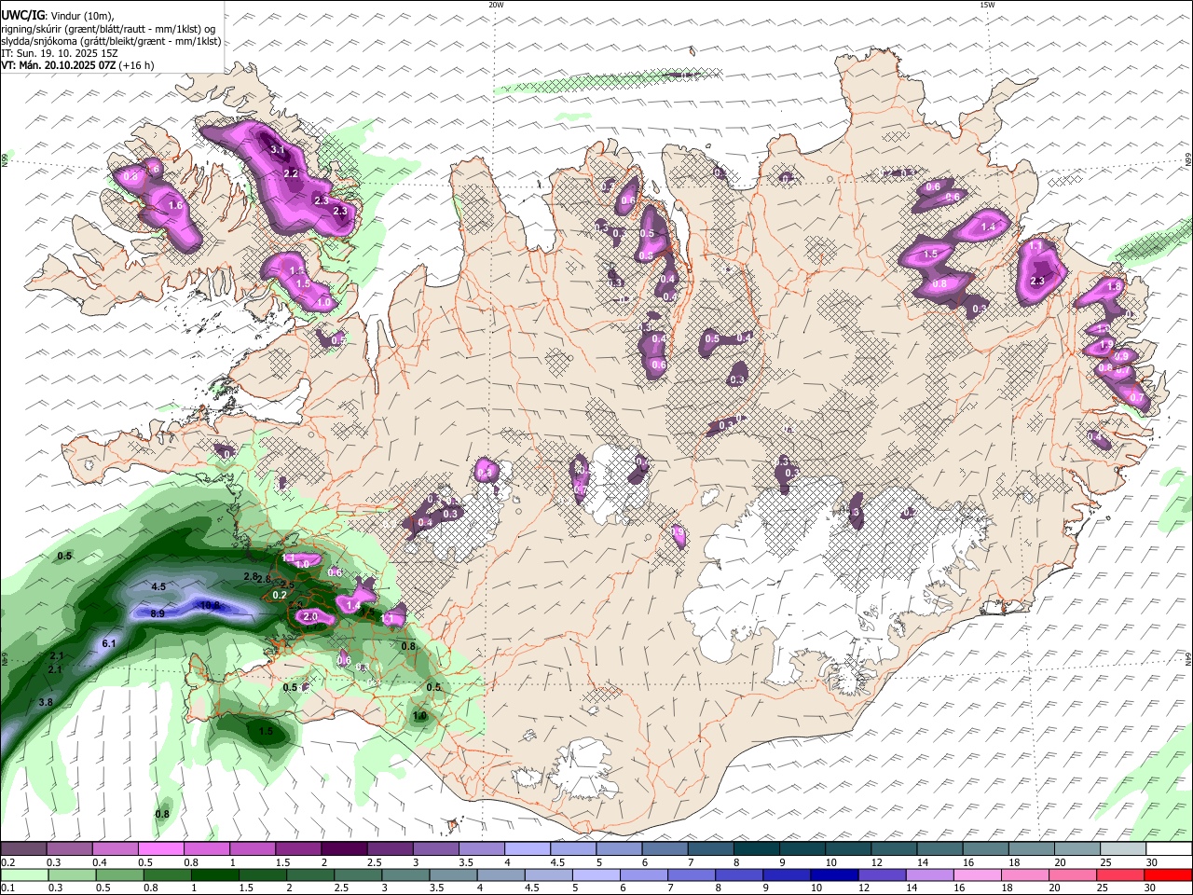Viewport: 1193px width, 895px height.
Task: Click the '15W' longitude label
Action: click(987, 5)
